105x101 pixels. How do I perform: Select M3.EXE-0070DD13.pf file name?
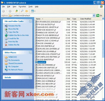[x=46, y=76]
